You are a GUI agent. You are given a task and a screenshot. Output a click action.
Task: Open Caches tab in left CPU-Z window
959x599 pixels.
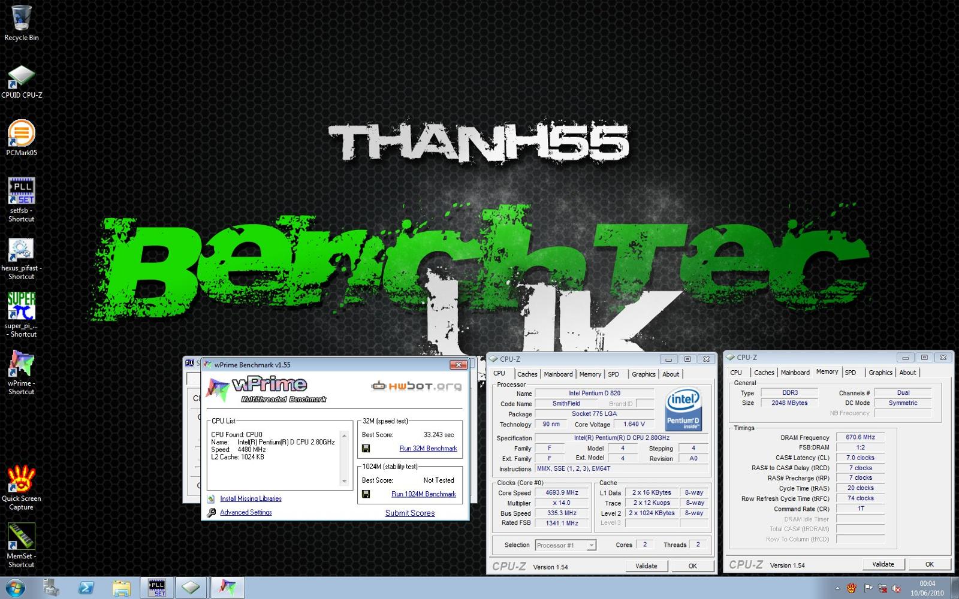coord(527,374)
